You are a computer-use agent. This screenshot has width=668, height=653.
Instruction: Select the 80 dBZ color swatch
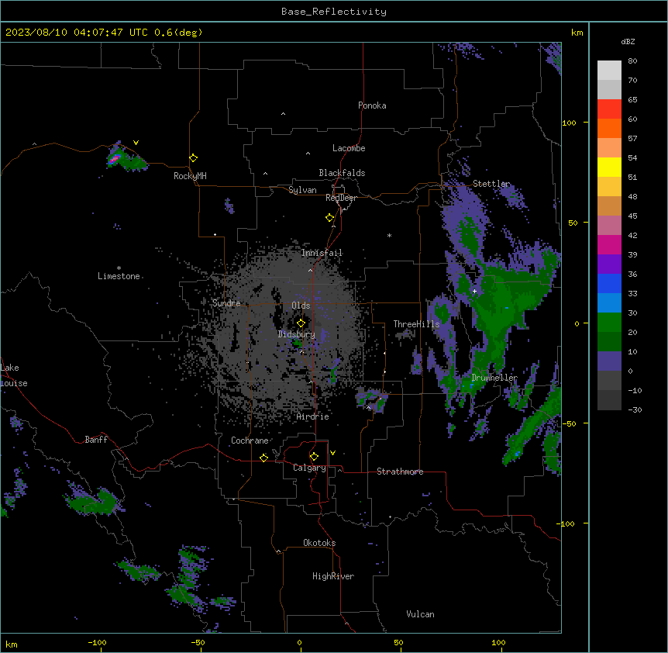point(609,71)
